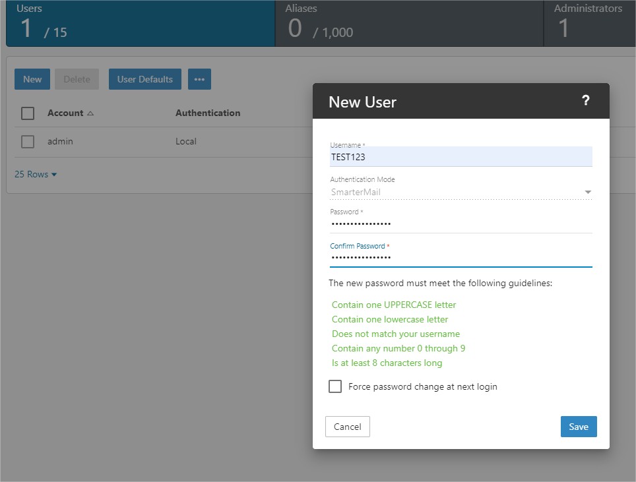
Task: Open User Defaults
Action: [x=144, y=79]
